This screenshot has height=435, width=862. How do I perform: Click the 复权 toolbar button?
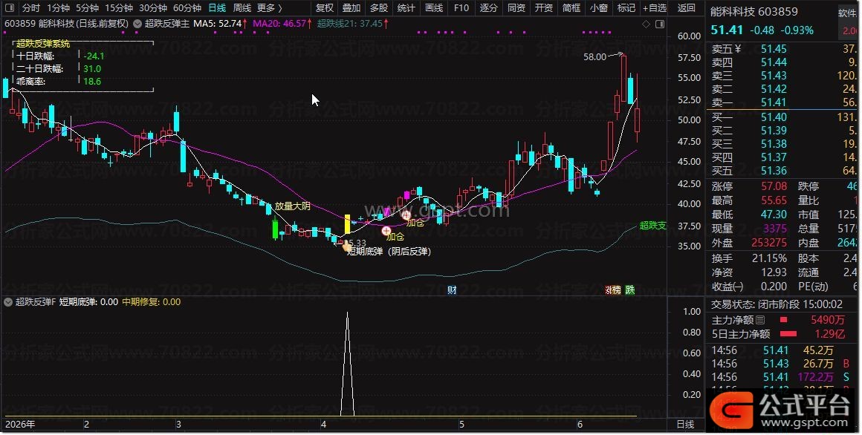point(324,7)
